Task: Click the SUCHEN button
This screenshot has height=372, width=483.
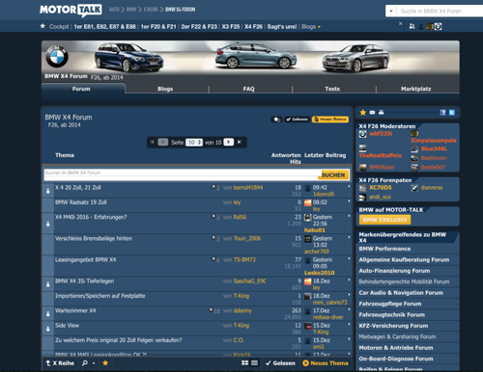Action: point(333,175)
